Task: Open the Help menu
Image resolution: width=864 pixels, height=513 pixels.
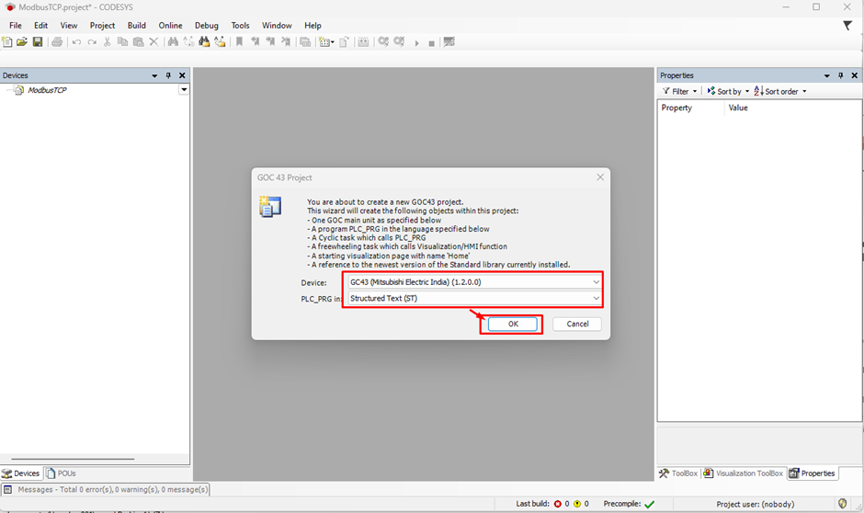Action: (x=313, y=26)
